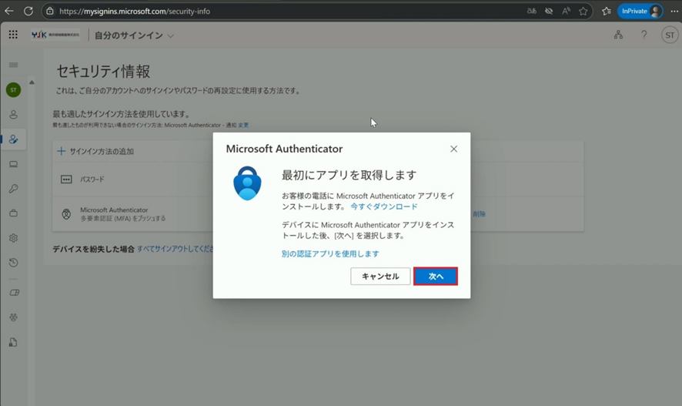Open the ST account avatar menu
682x406 pixels.
pos(669,35)
